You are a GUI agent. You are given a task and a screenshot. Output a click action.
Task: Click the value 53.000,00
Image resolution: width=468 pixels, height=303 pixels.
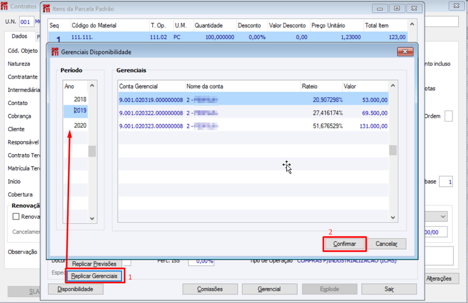[x=375, y=100]
